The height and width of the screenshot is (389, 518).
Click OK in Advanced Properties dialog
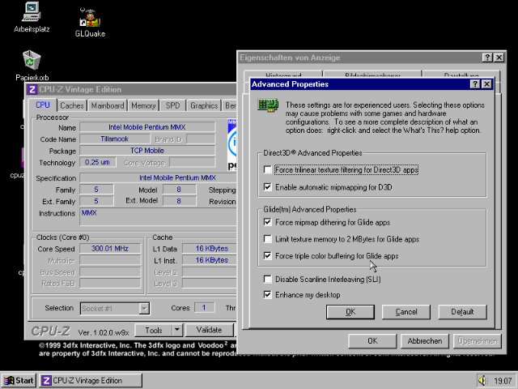coord(350,312)
